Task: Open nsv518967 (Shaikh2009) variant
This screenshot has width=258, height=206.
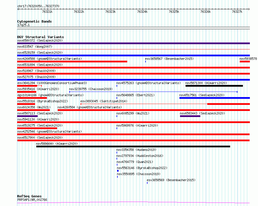Action: (37, 71)
